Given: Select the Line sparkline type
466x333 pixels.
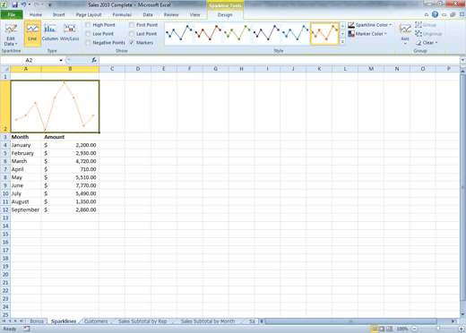Looking at the screenshot, I should (x=32, y=33).
